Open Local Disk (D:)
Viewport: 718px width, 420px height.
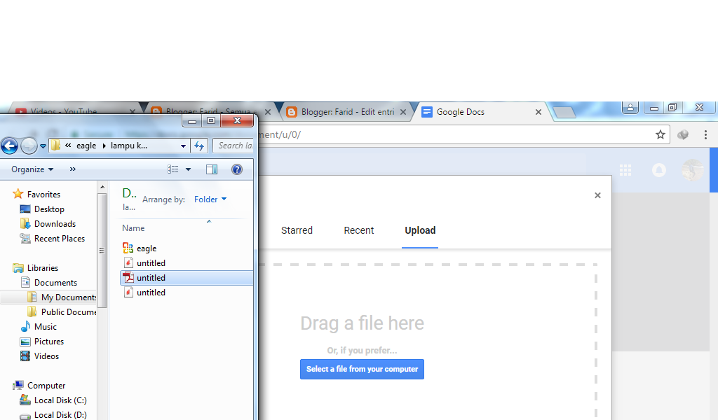[60, 414]
